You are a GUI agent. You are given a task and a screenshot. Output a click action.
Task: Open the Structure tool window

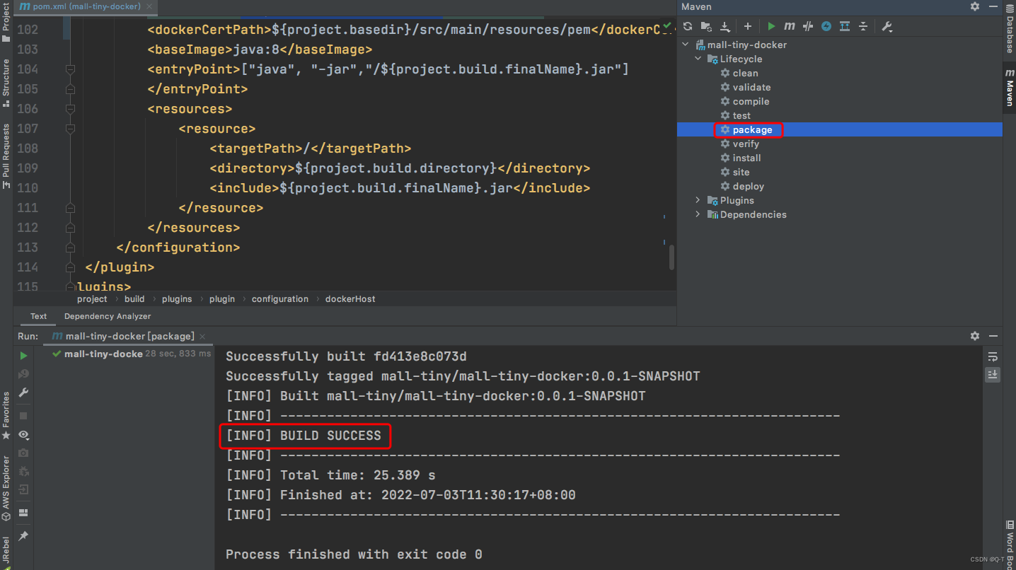click(x=6, y=83)
